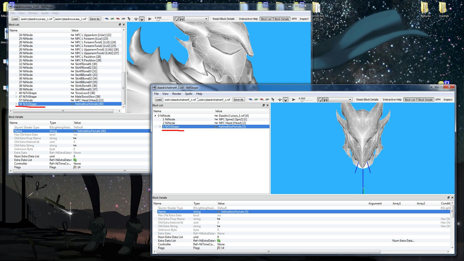
Task: Open Spells menu in daedrichelmetf window
Action: 189,94
